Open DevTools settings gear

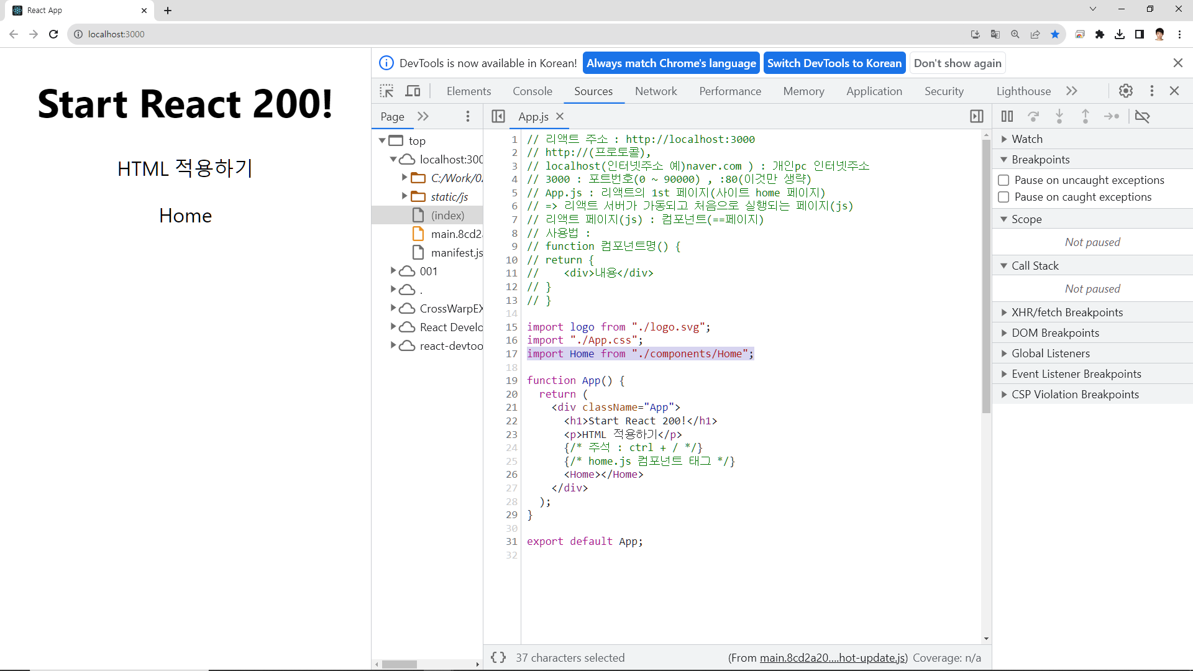click(x=1125, y=91)
